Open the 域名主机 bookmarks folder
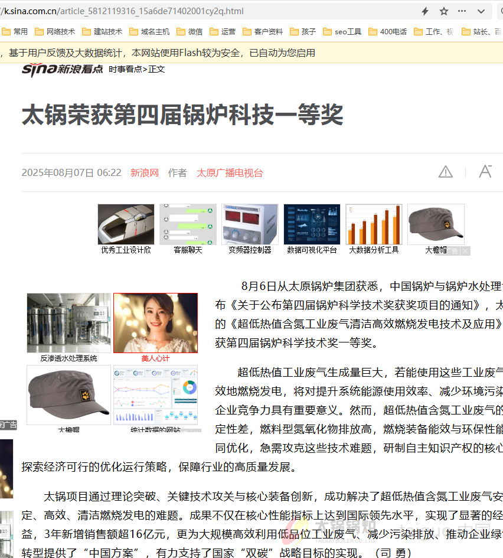 click(x=149, y=32)
